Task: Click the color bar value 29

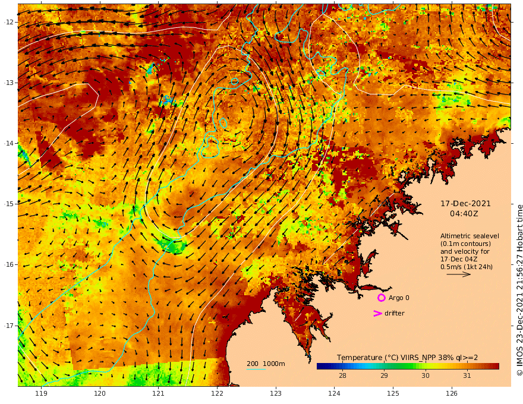Action: coord(384,375)
